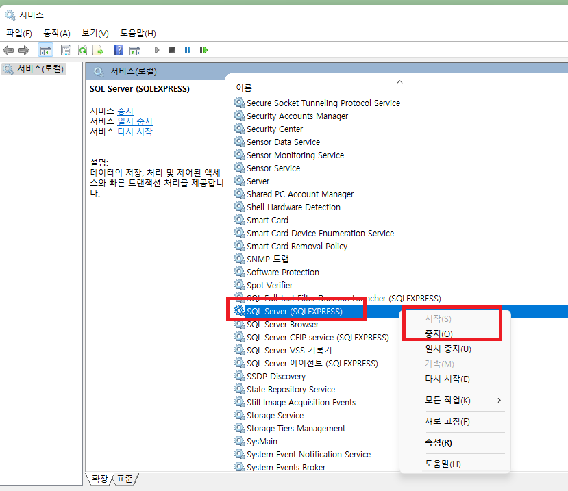Click the 중지 service link
This screenshot has height=491, width=568.
point(125,111)
